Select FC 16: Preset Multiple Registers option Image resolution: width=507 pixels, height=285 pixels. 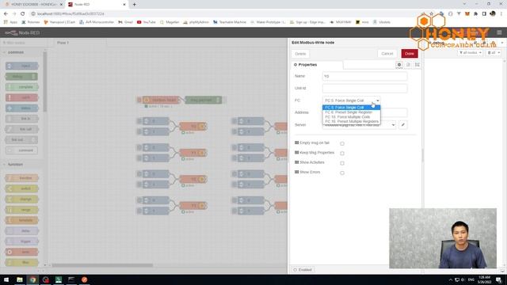[351, 121]
